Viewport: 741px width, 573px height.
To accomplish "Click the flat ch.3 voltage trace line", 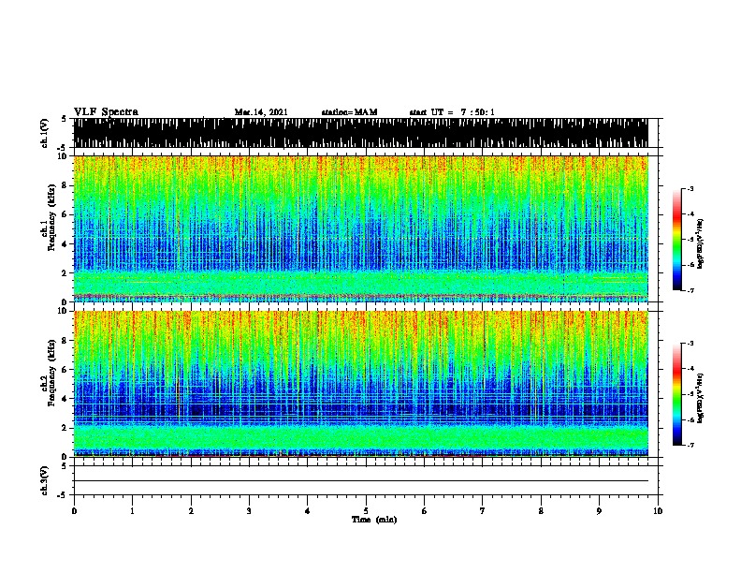I will pos(360,481).
